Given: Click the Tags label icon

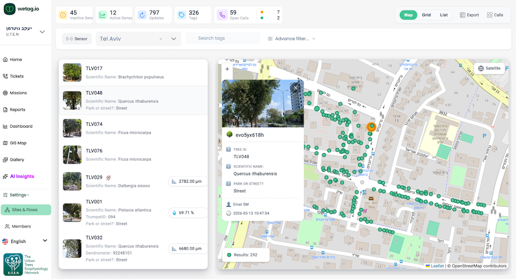Looking at the screenshot, I should pyautogui.click(x=182, y=15).
